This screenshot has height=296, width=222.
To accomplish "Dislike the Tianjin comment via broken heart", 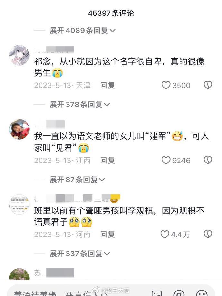I will [208, 85].
